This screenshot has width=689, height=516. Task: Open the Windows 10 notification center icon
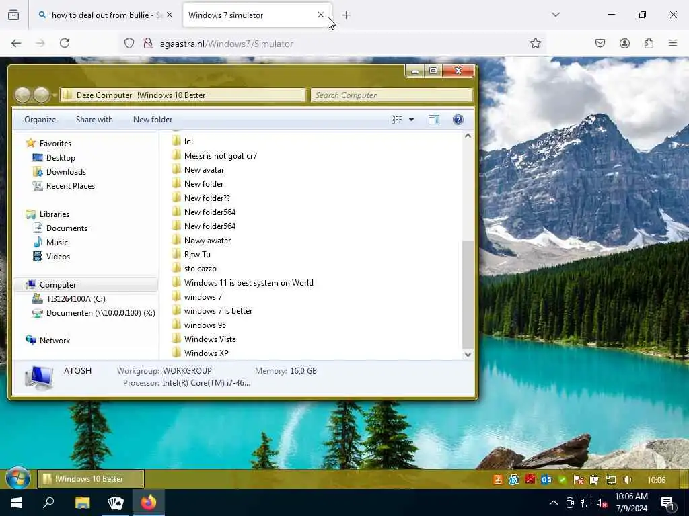668,504
